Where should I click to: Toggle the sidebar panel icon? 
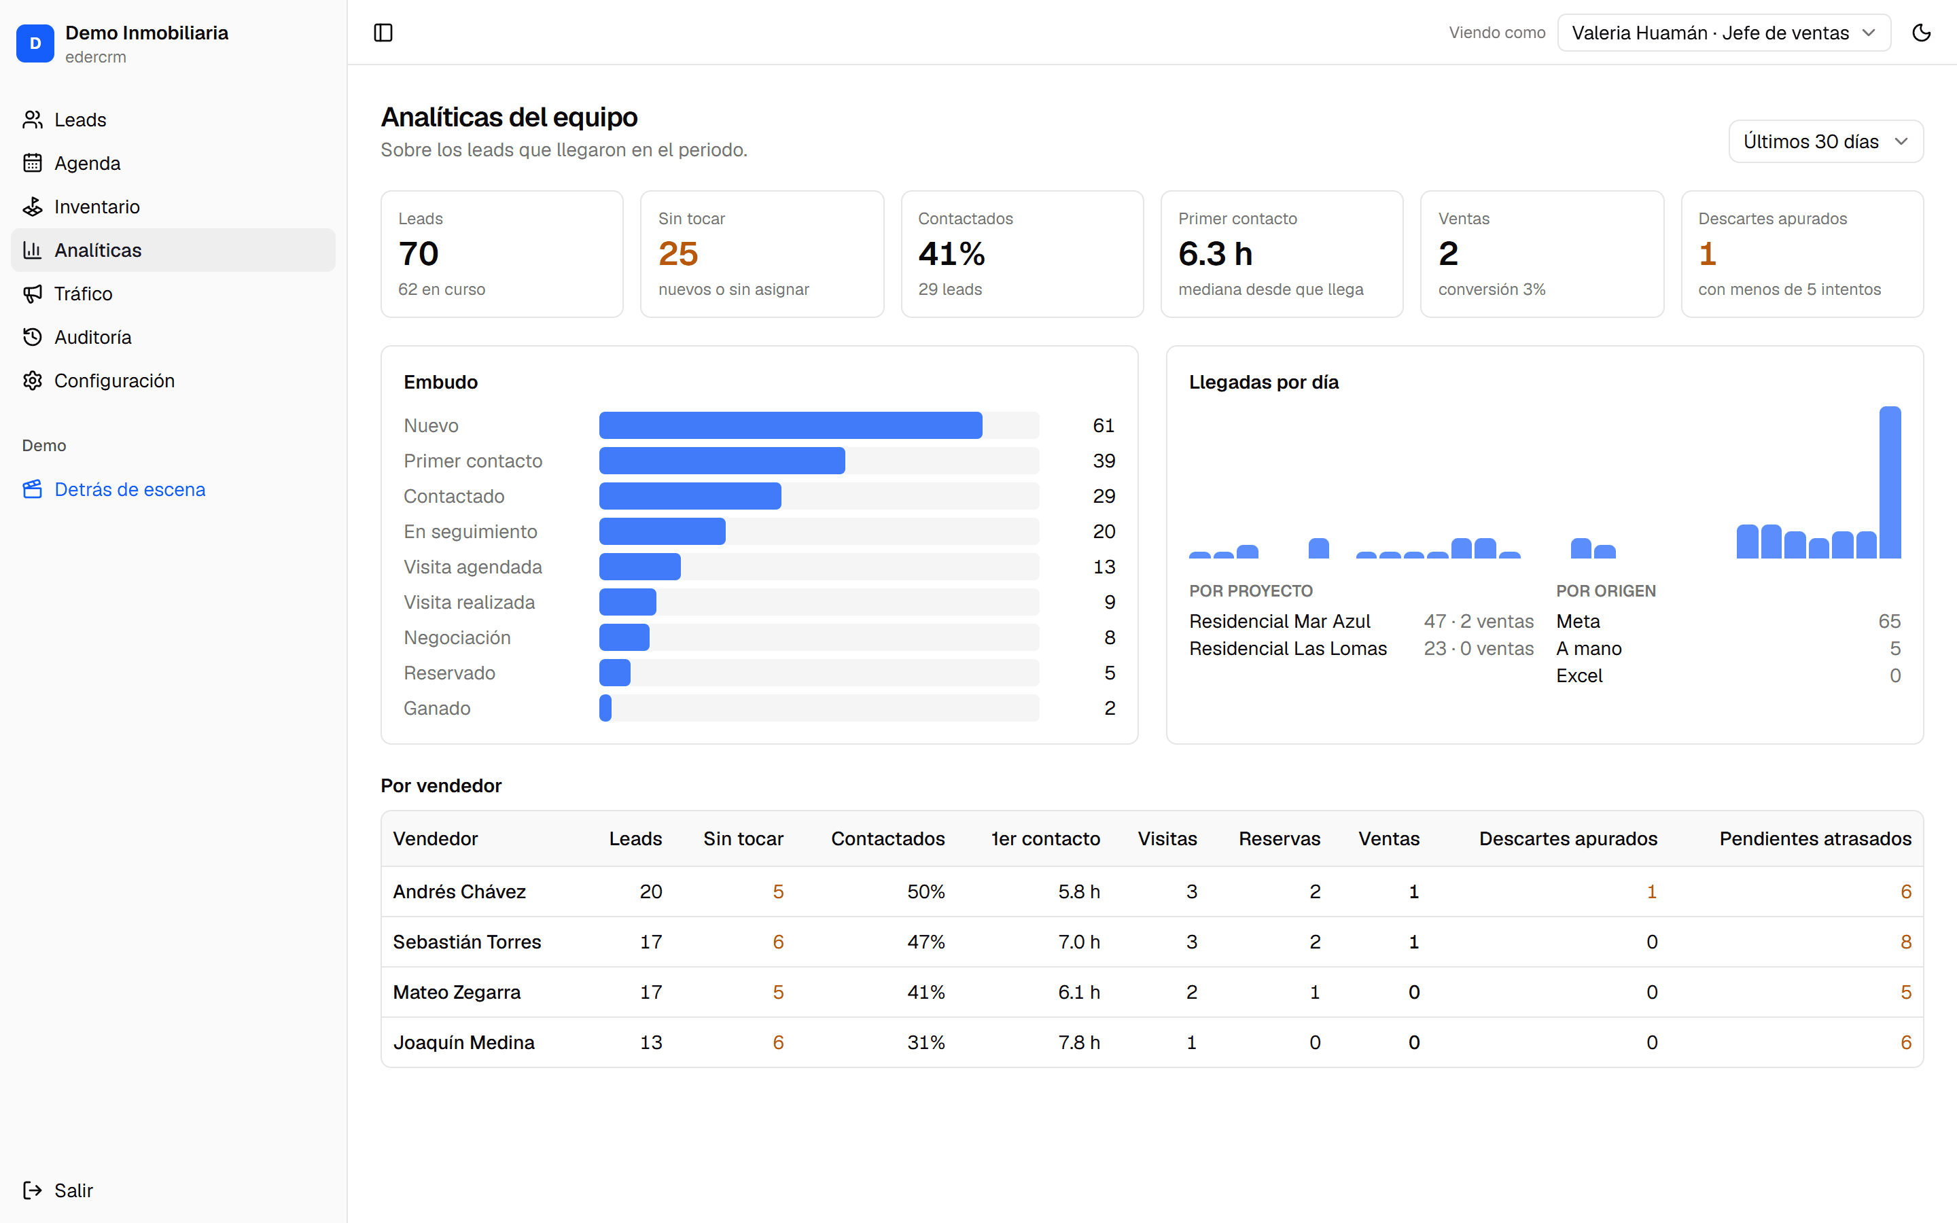383,33
